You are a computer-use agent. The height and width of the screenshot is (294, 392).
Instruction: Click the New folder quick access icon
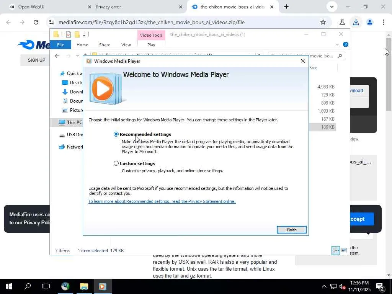pos(77,34)
